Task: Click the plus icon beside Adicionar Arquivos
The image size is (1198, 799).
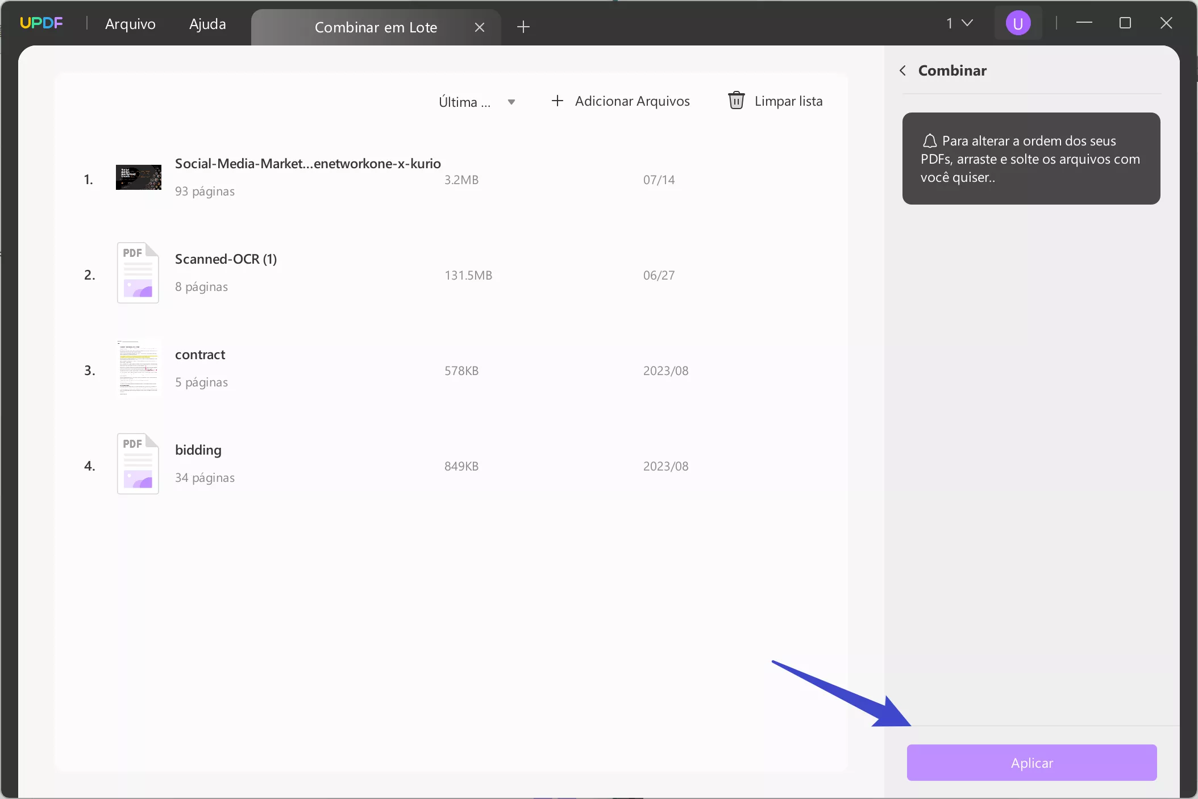Action: (558, 101)
